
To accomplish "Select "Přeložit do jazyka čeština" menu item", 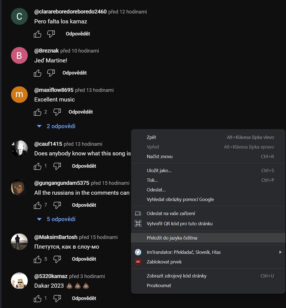I will pyautogui.click(x=172, y=238).
